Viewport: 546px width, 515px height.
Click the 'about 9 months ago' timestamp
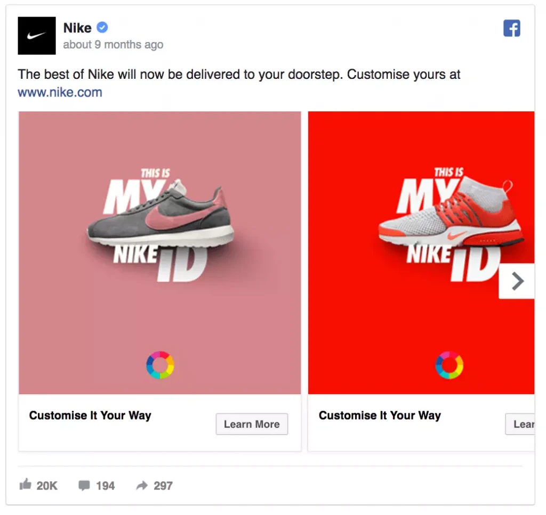113,45
